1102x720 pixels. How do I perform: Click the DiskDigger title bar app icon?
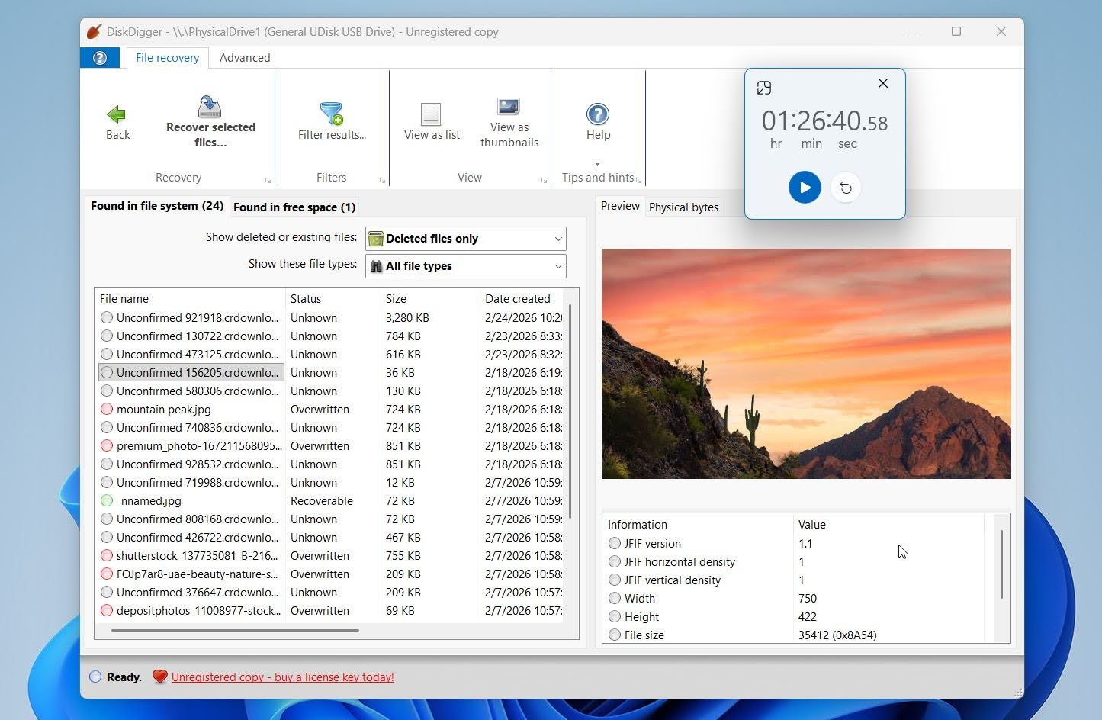point(94,31)
